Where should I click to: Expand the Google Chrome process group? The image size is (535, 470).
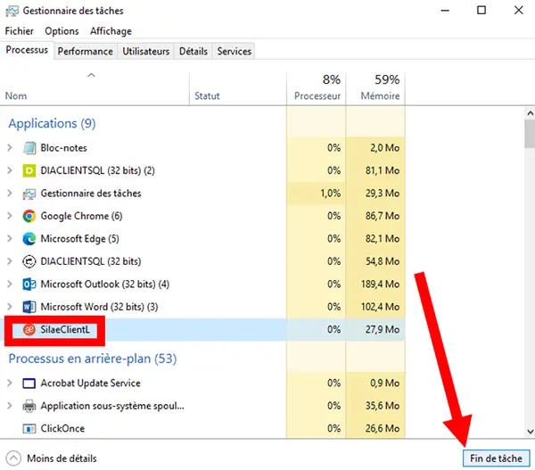click(x=10, y=216)
